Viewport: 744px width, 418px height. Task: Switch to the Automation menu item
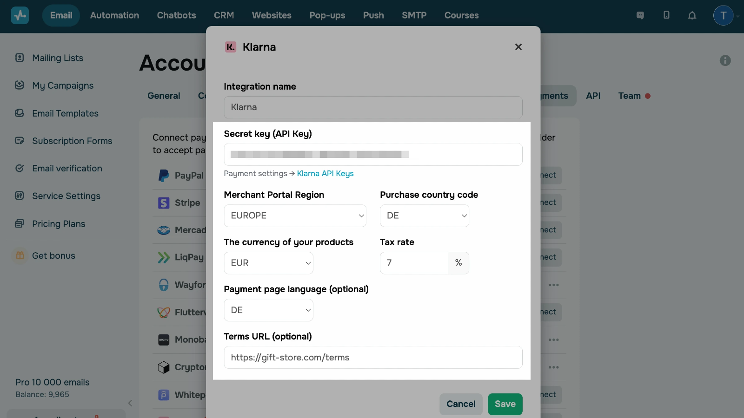point(114,15)
